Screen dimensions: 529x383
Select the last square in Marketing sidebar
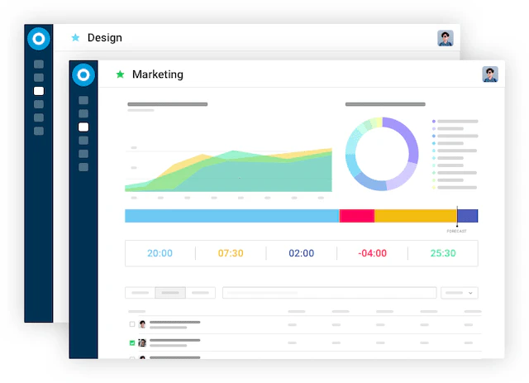(83, 167)
